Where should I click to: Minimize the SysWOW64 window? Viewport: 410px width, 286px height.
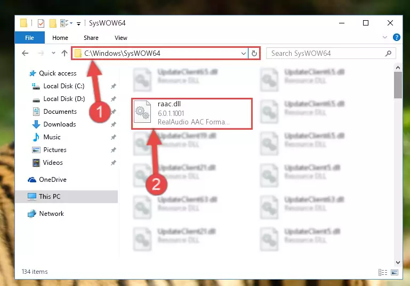tap(342, 23)
